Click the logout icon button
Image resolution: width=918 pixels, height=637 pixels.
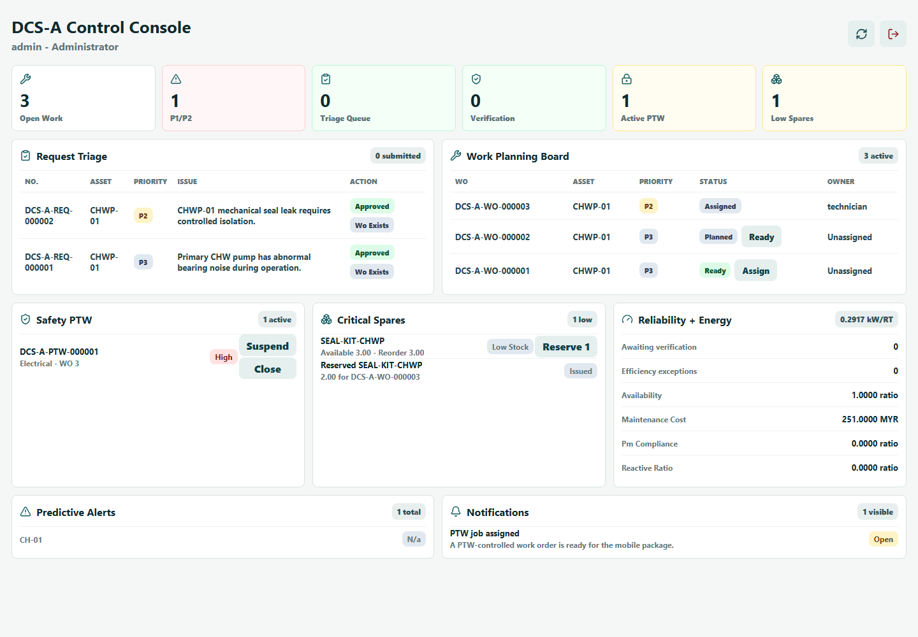[x=893, y=34]
